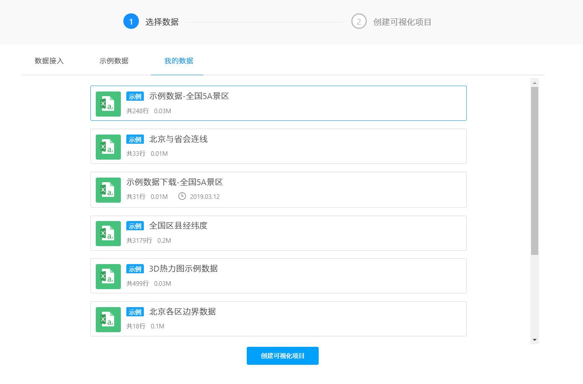Image resolution: width=583 pixels, height=384 pixels.
Task: Click the scrollbar up arrow
Action: [534, 82]
